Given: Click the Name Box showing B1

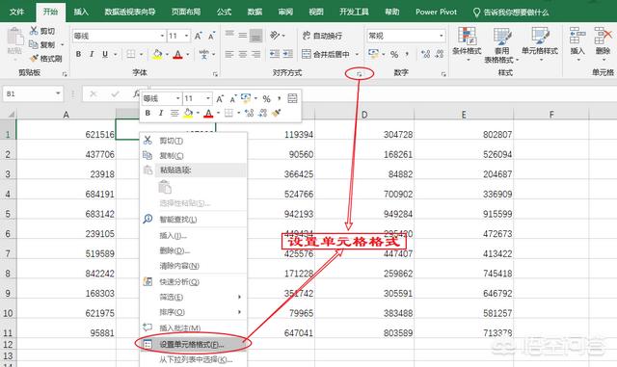Looking at the screenshot, I should pyautogui.click(x=33, y=93).
